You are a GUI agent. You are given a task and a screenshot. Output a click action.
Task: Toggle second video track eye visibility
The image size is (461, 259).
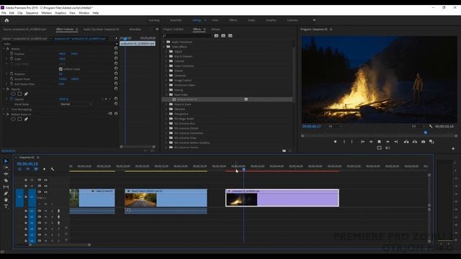[x=45, y=186]
